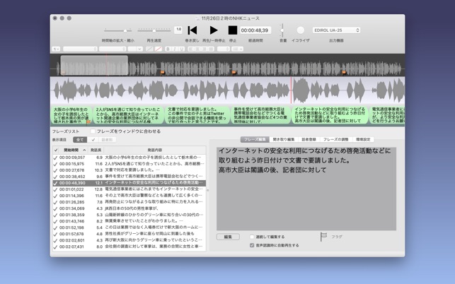Click the play/pause (再生/一時停止) button

click(x=214, y=30)
